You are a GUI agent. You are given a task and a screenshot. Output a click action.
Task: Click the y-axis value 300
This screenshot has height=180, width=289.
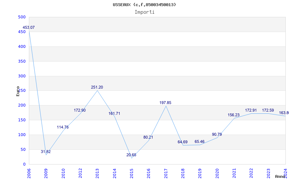click(x=22, y=76)
